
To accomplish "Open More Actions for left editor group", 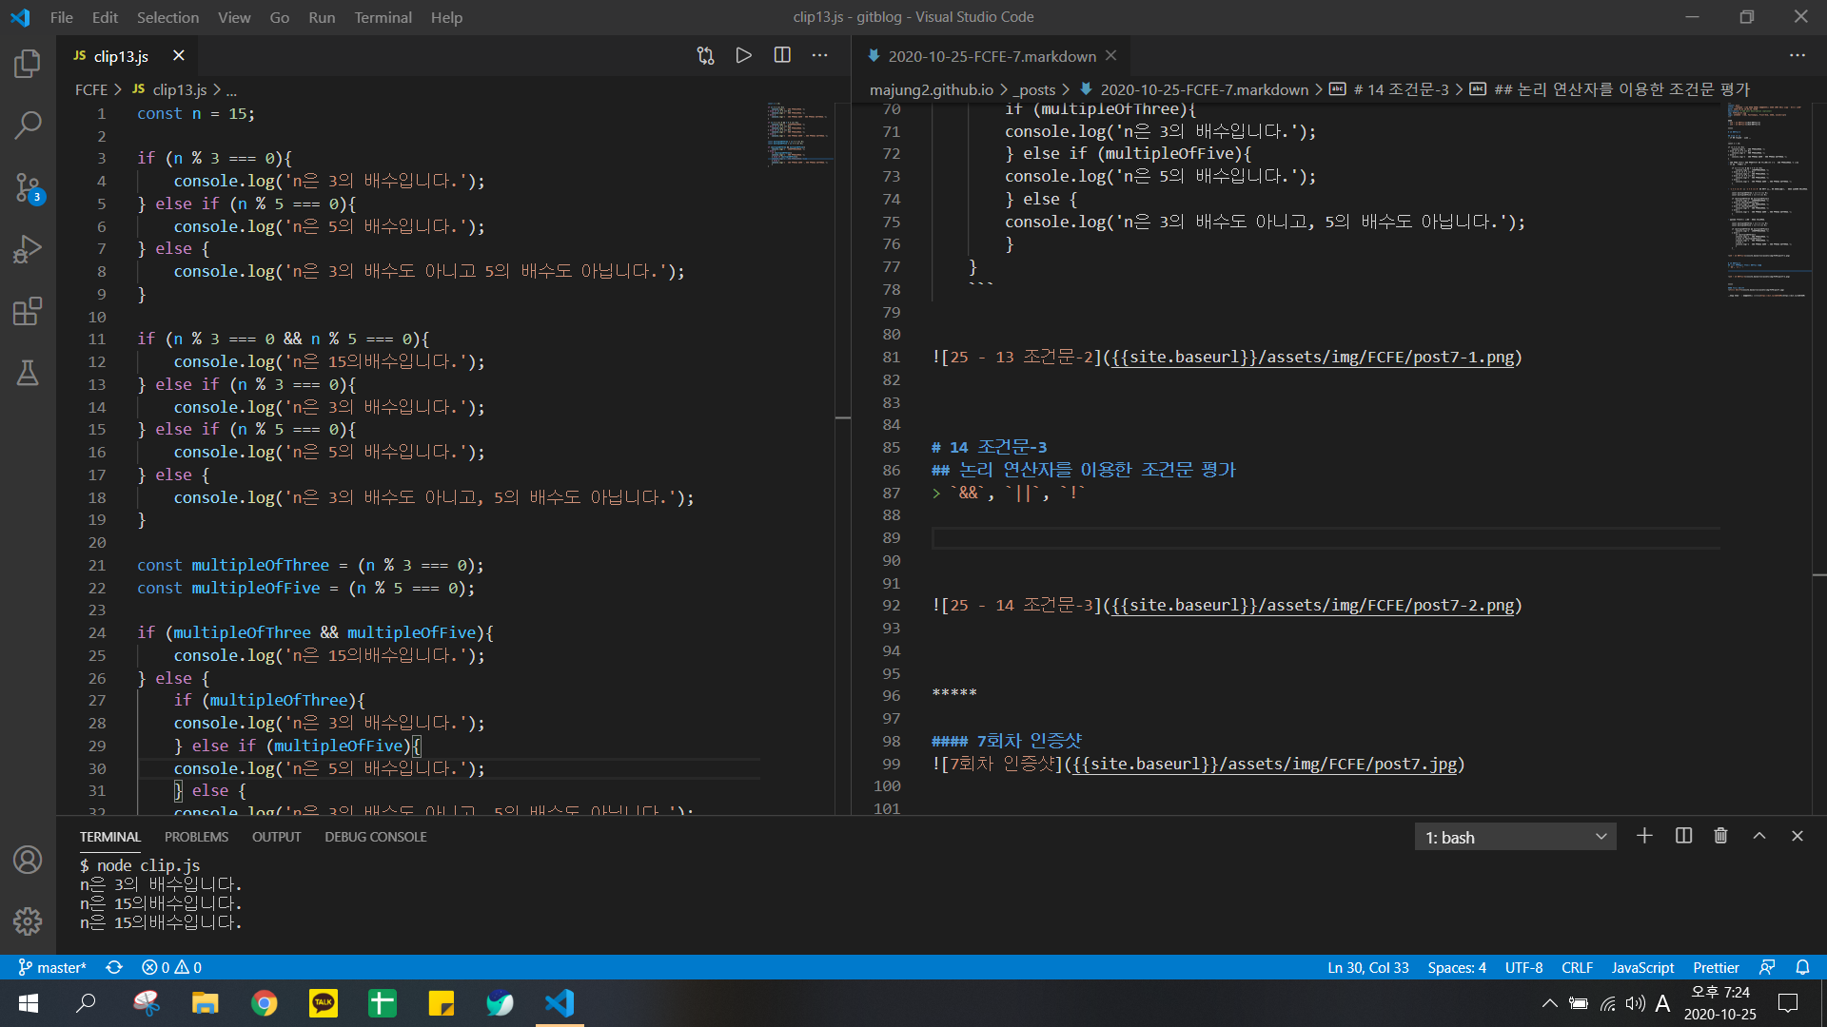I will [820, 56].
